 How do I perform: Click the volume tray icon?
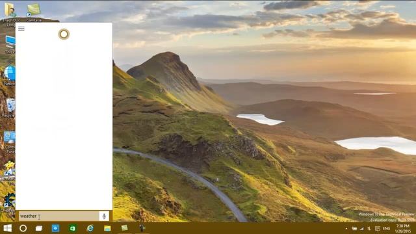click(x=369, y=228)
